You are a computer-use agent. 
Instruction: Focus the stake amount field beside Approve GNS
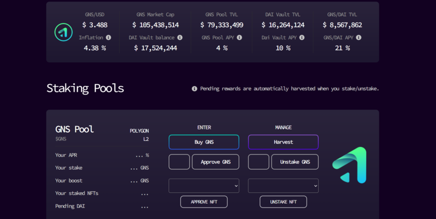point(179,162)
